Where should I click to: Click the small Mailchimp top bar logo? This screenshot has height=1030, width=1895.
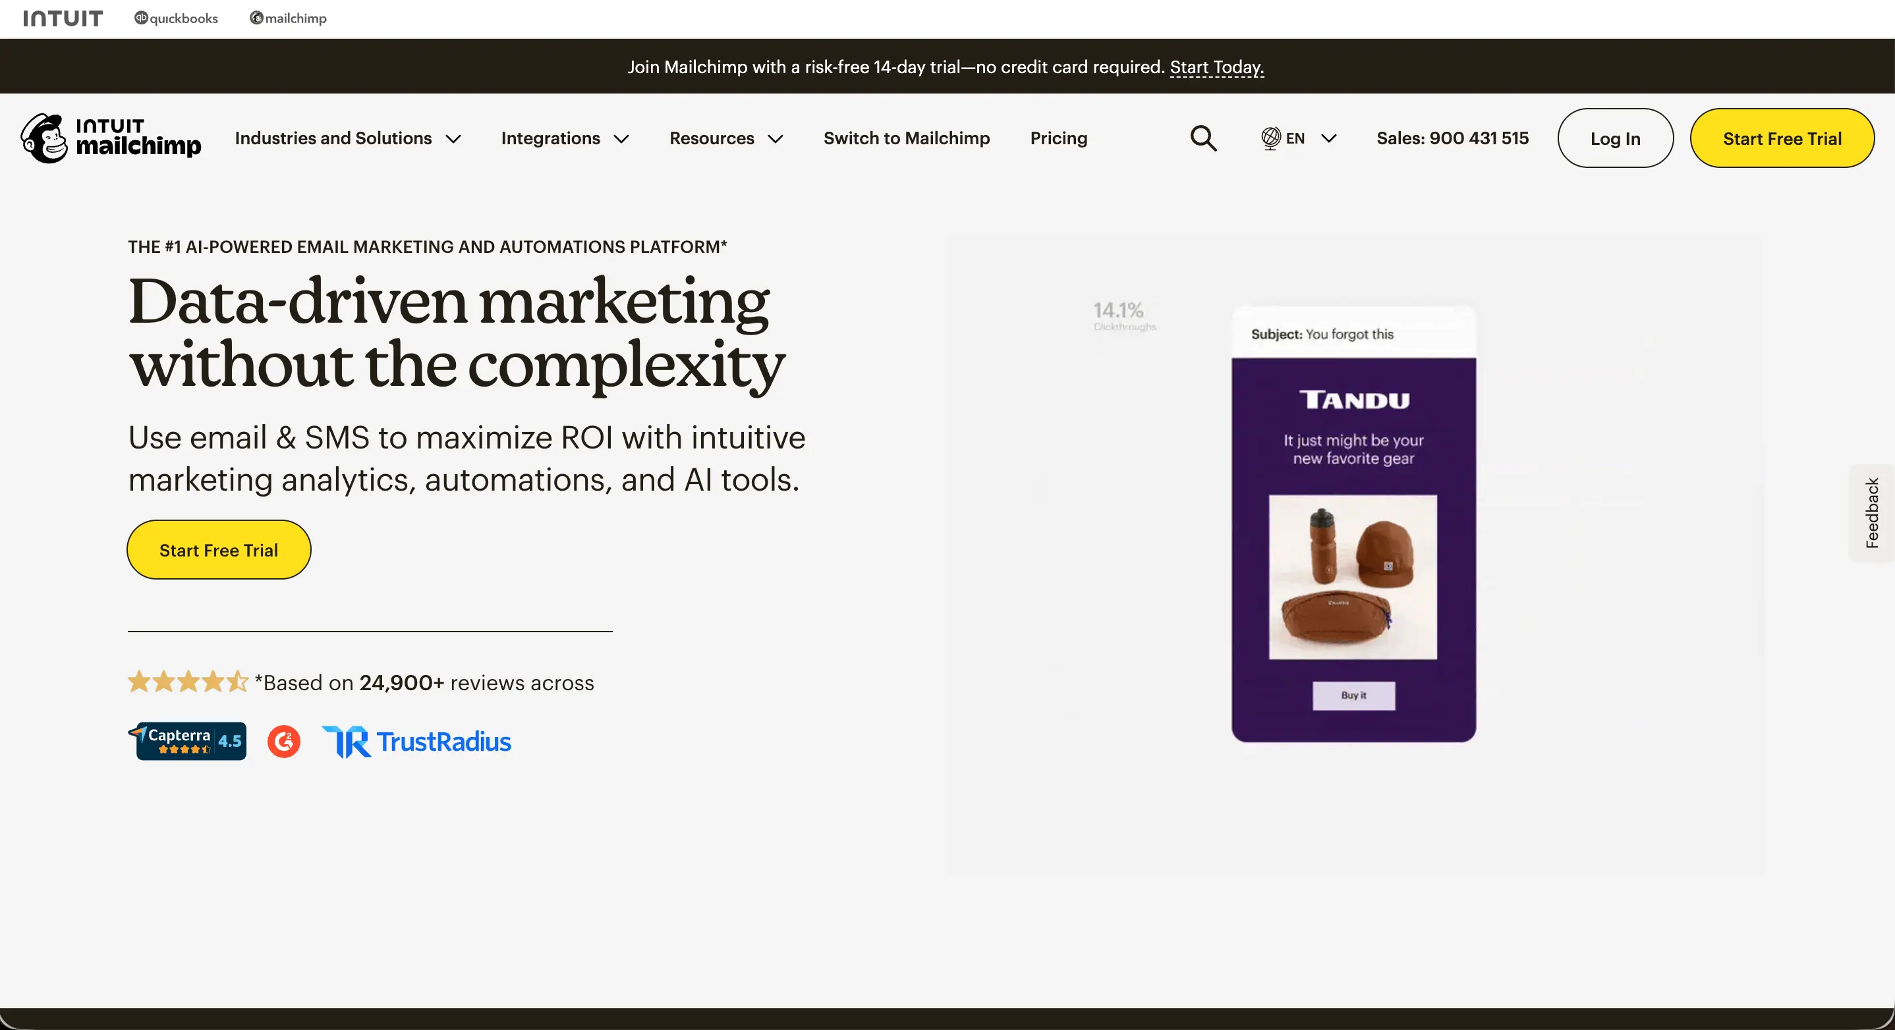click(x=289, y=18)
